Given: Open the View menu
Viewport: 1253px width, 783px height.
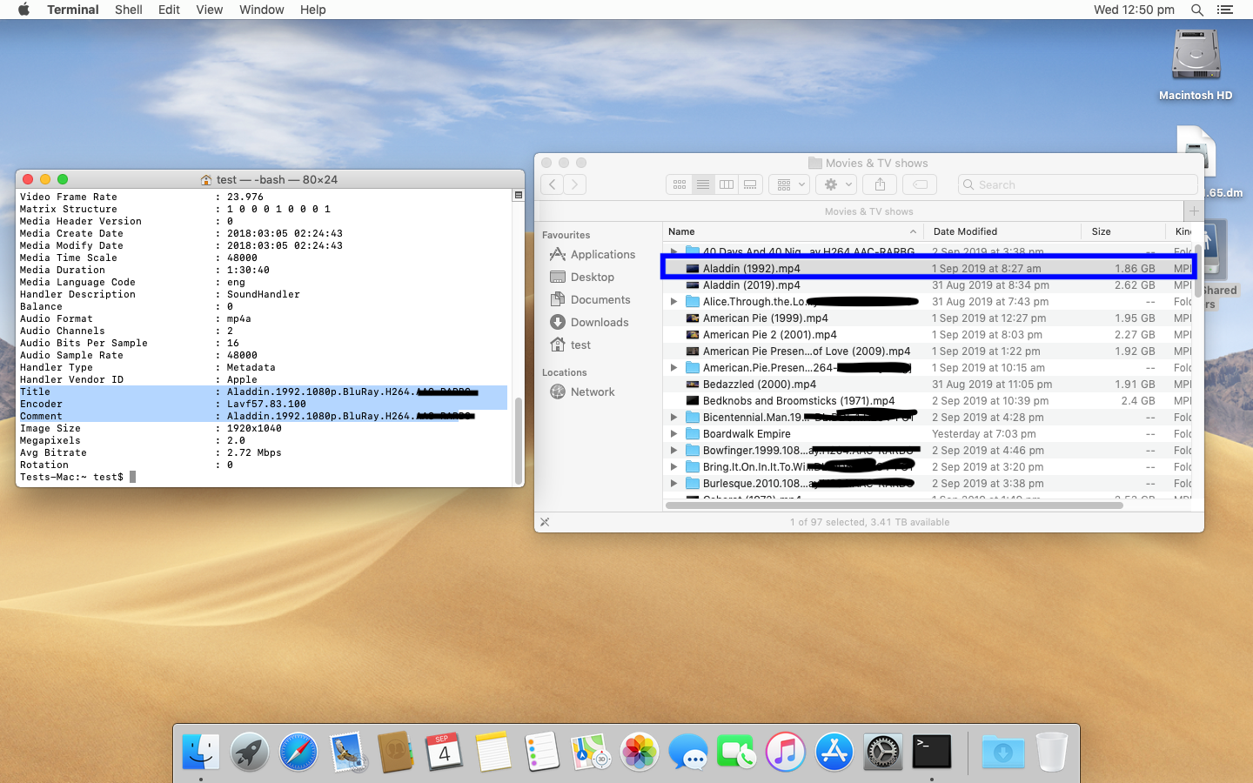Looking at the screenshot, I should (209, 10).
